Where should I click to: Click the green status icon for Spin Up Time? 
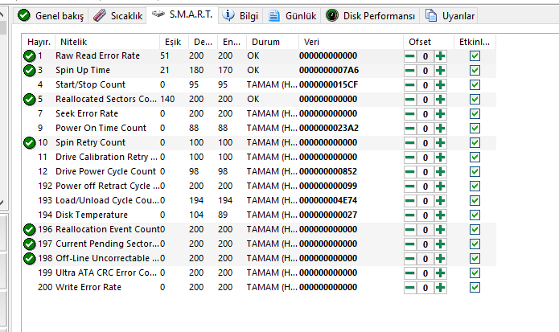point(29,71)
